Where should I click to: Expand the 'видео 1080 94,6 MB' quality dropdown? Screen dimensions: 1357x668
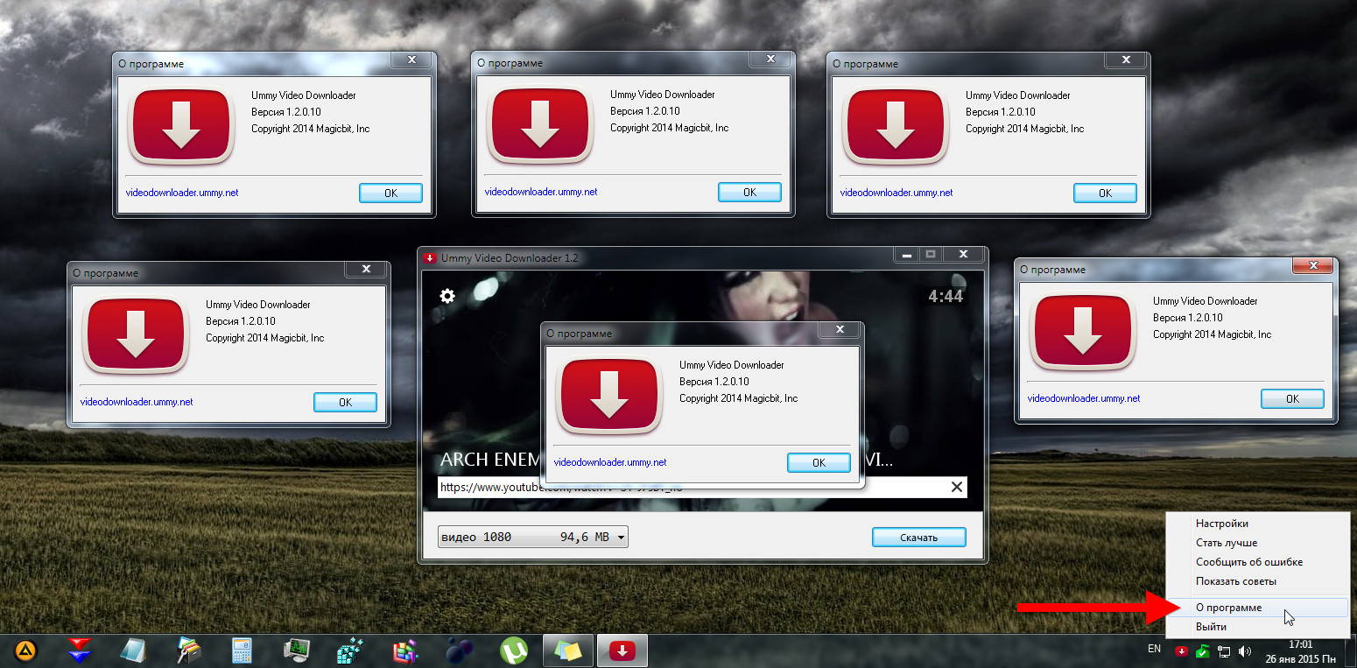(533, 537)
